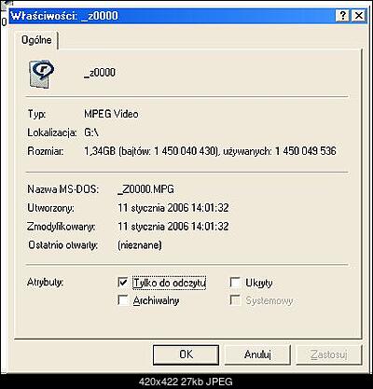This screenshot has height=389, width=373.
Task: Click the 'Utworzony:' label
Action: [50, 208]
